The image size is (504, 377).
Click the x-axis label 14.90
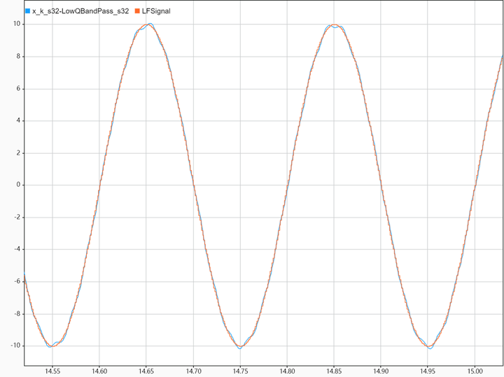381,371
